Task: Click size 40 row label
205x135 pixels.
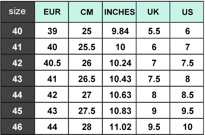Action: tap(17, 31)
